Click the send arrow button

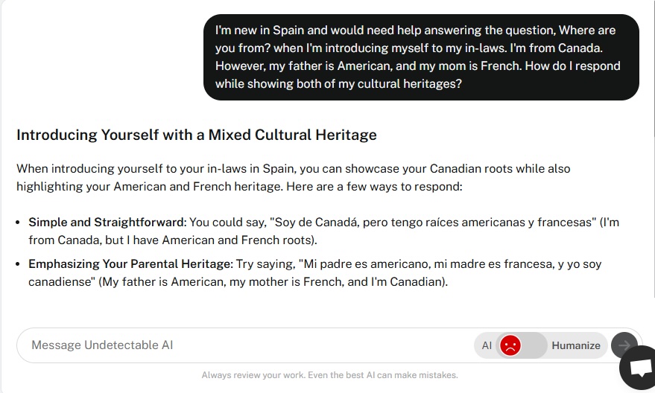623,345
